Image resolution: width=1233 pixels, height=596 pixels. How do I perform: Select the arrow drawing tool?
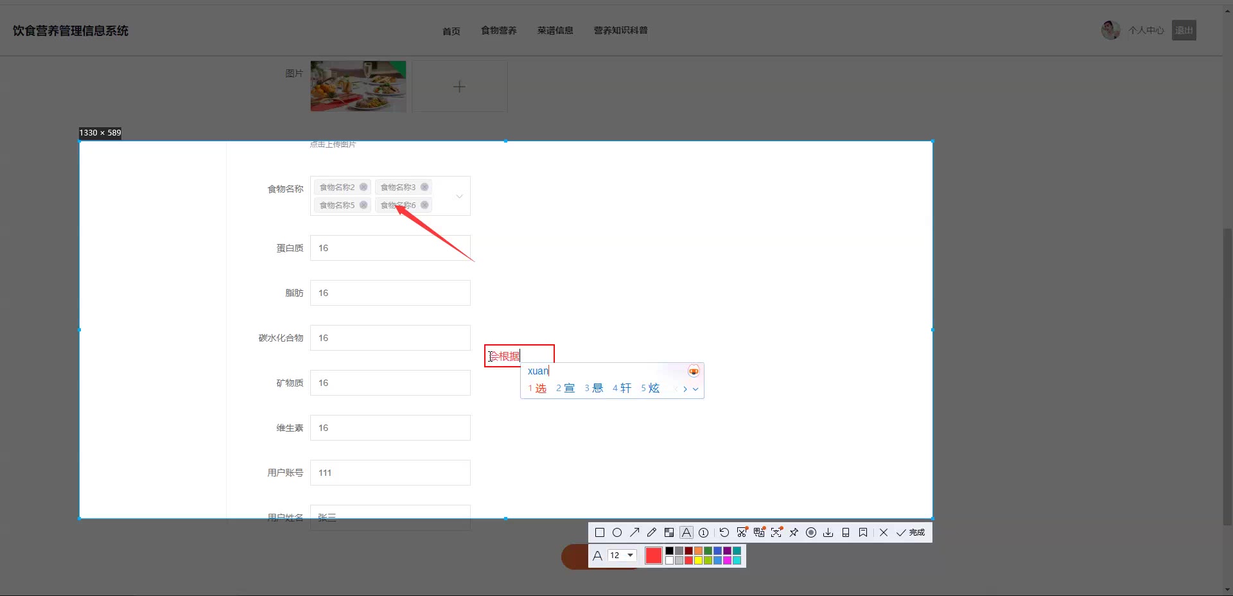634,532
